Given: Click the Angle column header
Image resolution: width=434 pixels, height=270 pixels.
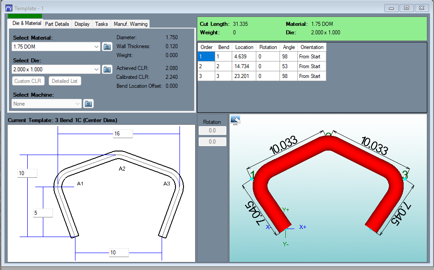Looking at the screenshot, I should 289,47.
